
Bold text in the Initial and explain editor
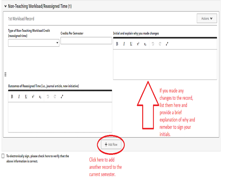117,44
